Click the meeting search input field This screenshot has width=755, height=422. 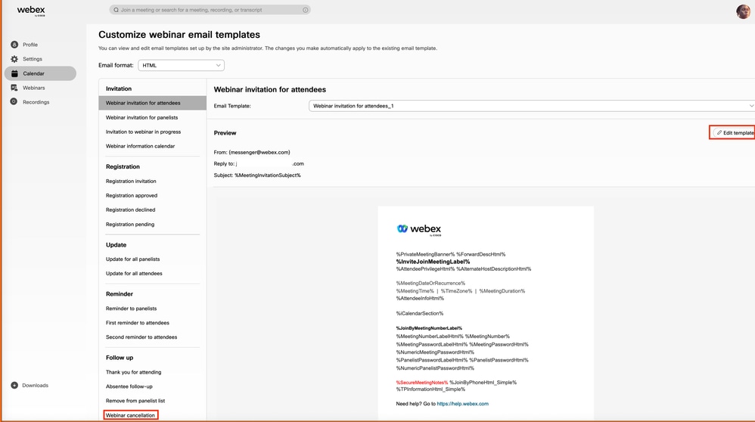[210, 10]
